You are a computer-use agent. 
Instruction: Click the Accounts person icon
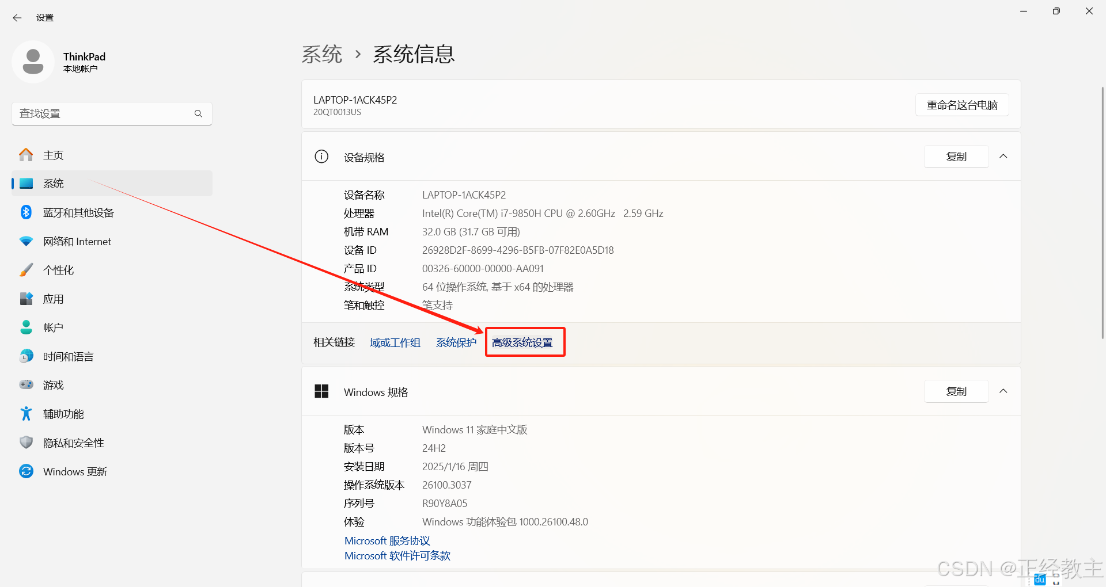click(26, 327)
